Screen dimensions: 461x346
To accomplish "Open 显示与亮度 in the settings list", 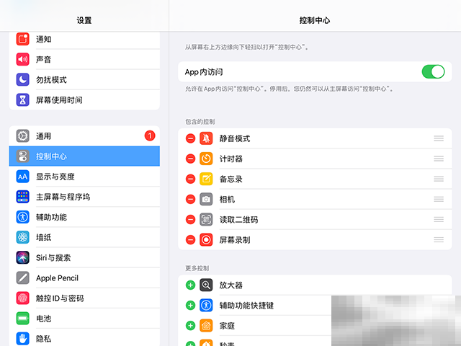I will 84,177.
